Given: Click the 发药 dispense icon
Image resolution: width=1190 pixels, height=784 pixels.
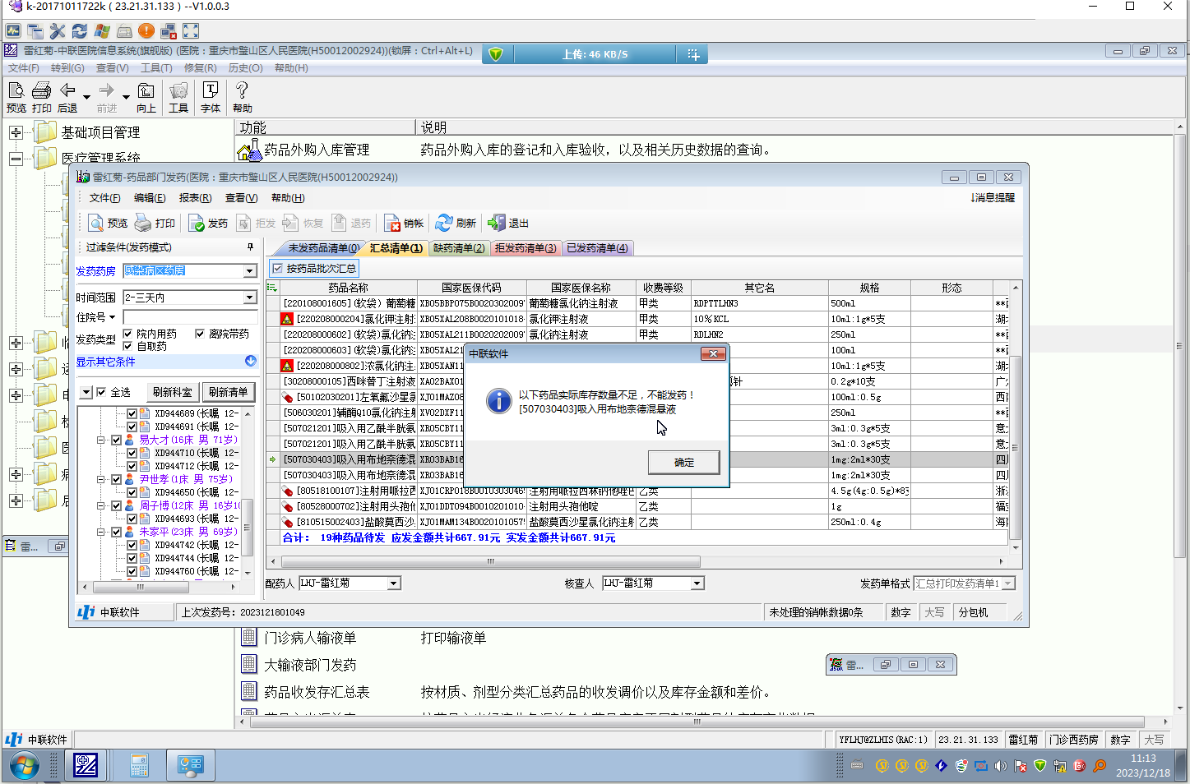Looking at the screenshot, I should click(197, 224).
